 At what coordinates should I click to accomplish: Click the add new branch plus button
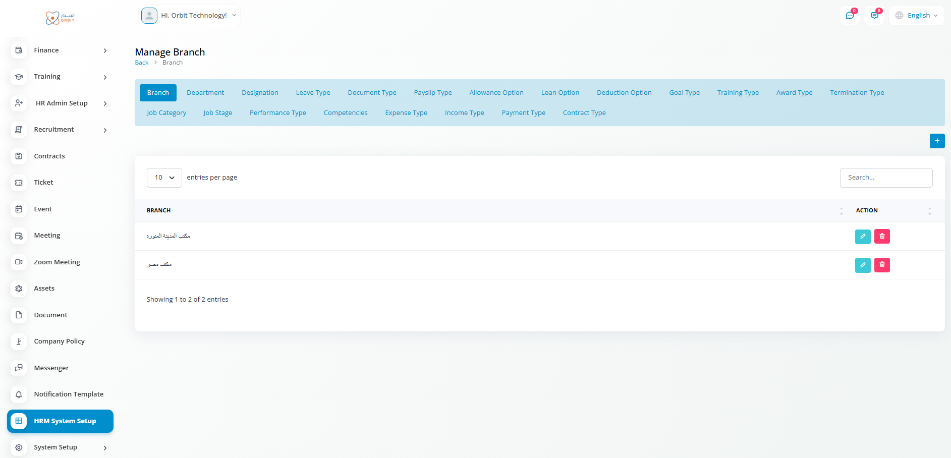937,141
